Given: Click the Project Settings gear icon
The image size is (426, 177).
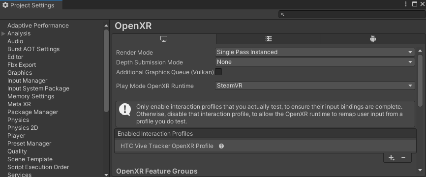Looking at the screenshot, I should 5,5.
